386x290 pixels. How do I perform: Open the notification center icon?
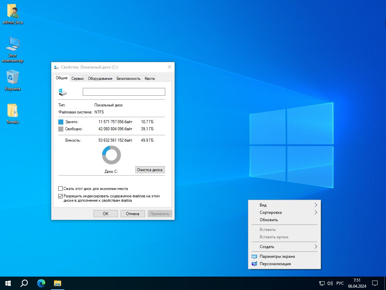(375, 283)
